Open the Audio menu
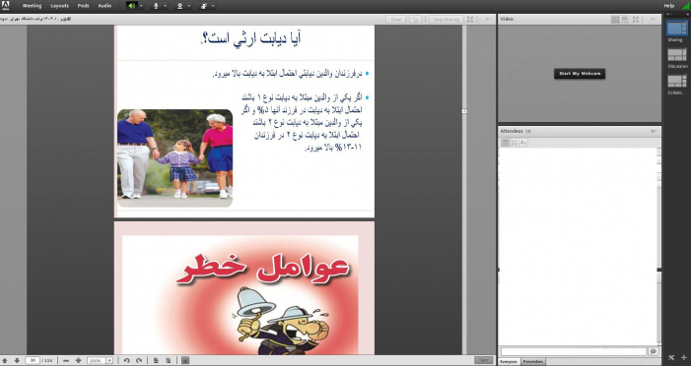The width and height of the screenshot is (691, 366). tap(104, 6)
